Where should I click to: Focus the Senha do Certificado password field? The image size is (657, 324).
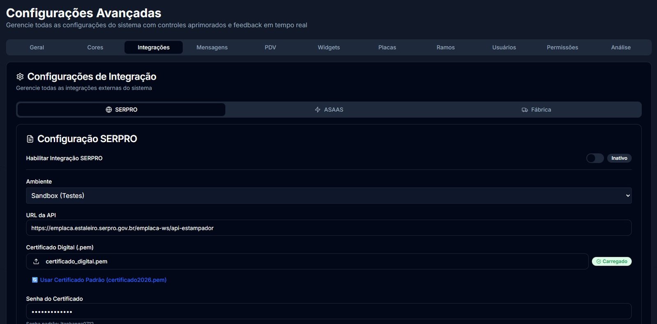tap(328, 311)
